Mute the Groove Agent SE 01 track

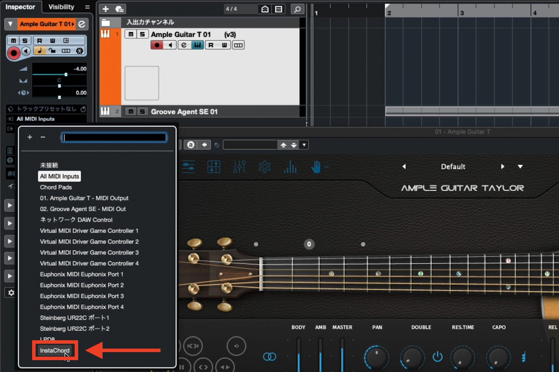click(x=131, y=112)
